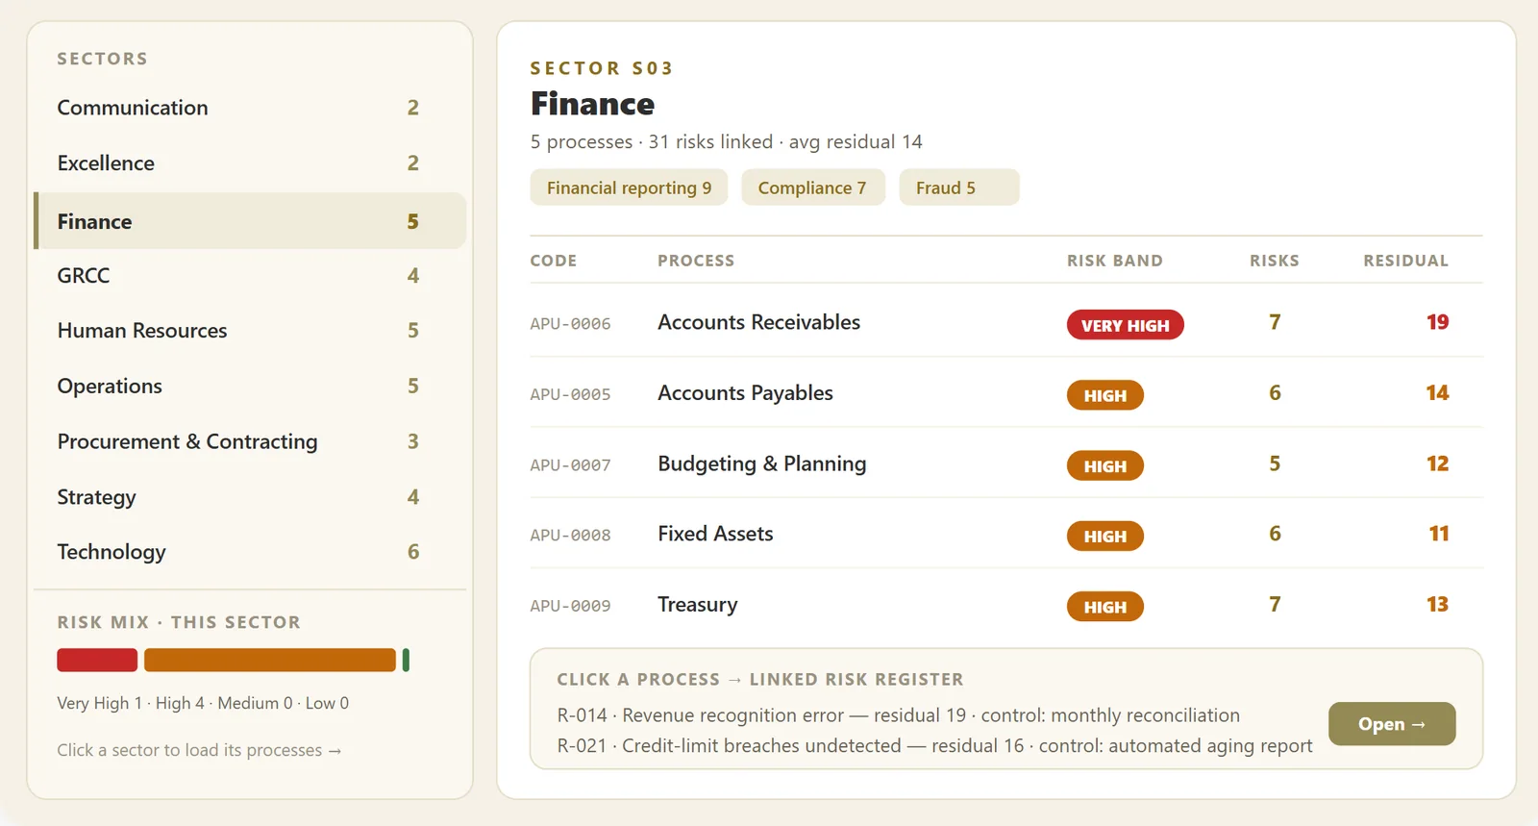Viewport: 1538px width, 826px height.
Task: Select the Budgeting & Planning process
Action: (x=1005, y=463)
